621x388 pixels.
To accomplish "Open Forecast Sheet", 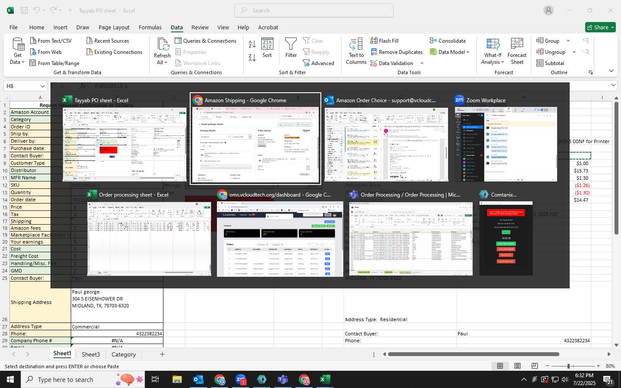I will (x=517, y=51).
